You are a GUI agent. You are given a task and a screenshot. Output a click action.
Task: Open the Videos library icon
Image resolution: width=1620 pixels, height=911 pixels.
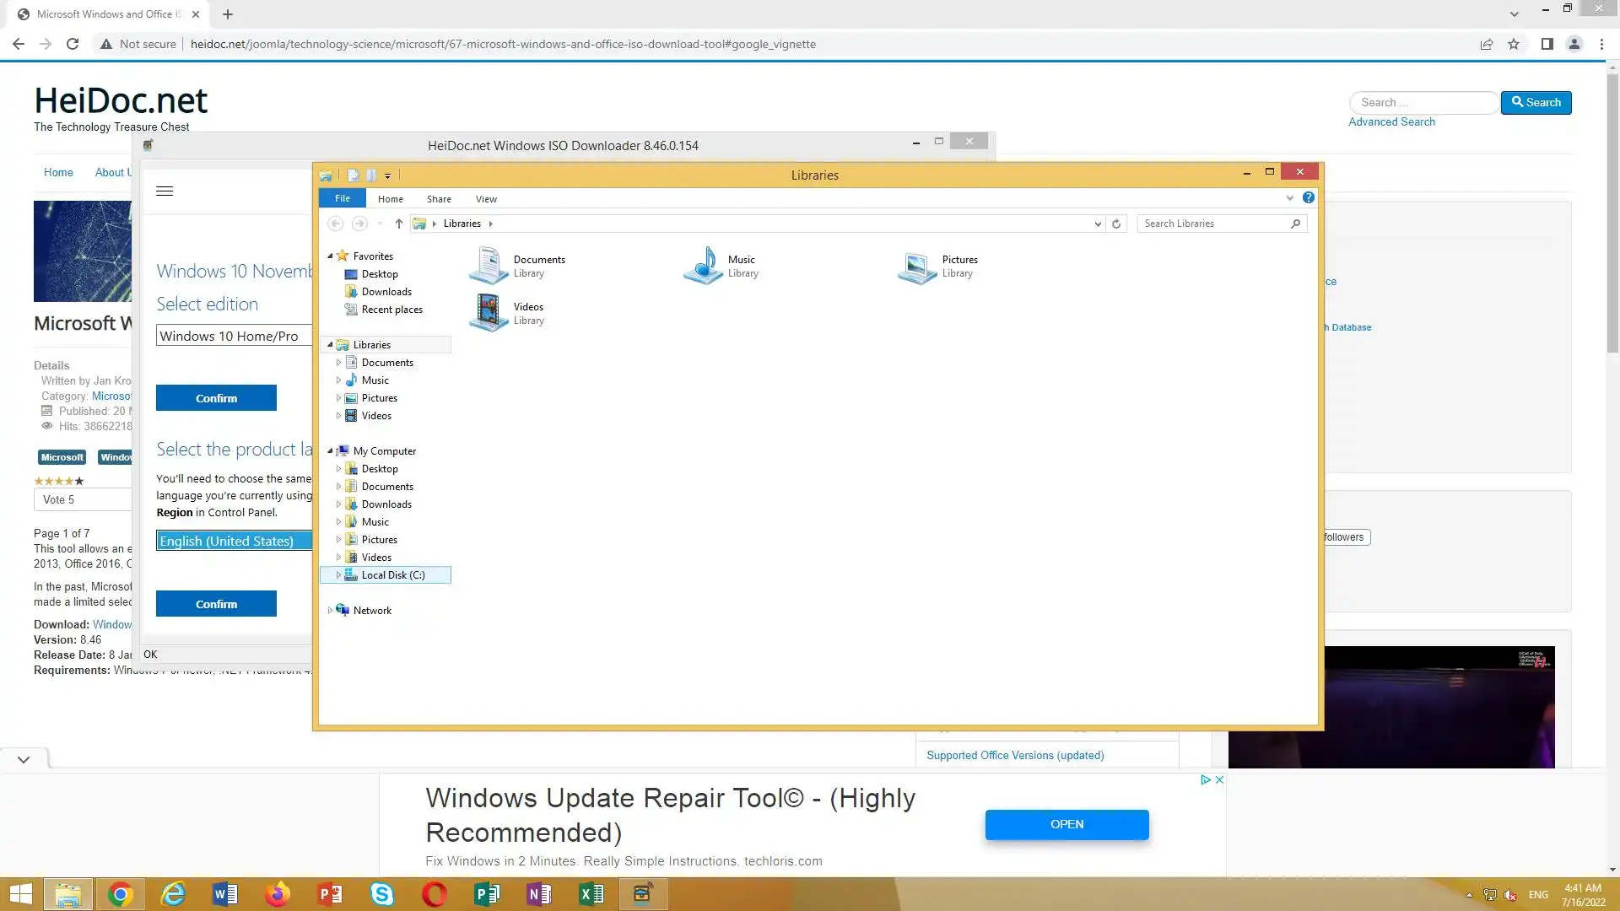click(x=489, y=313)
